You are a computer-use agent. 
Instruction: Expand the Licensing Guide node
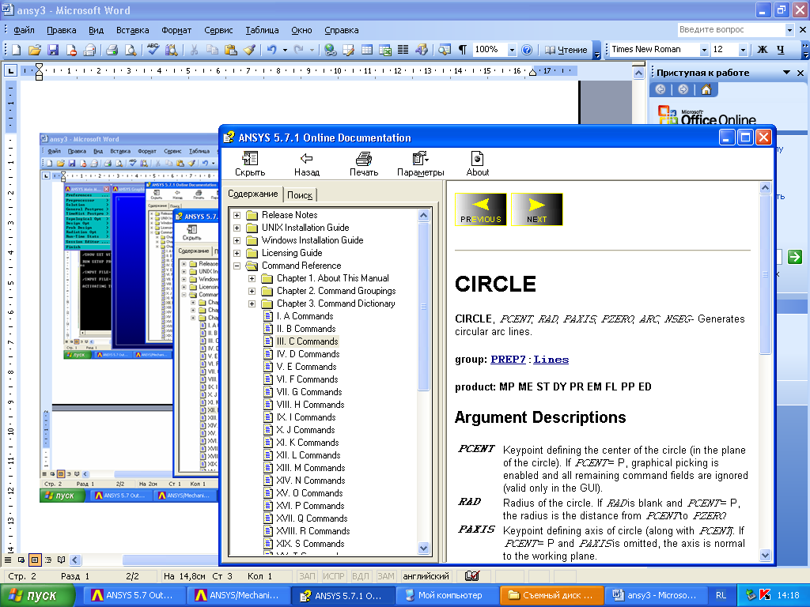pos(237,253)
